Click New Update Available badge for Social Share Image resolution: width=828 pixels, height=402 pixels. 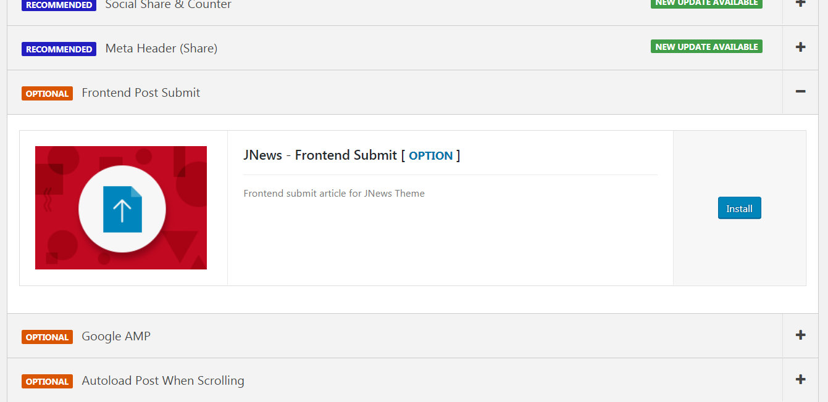click(706, 3)
